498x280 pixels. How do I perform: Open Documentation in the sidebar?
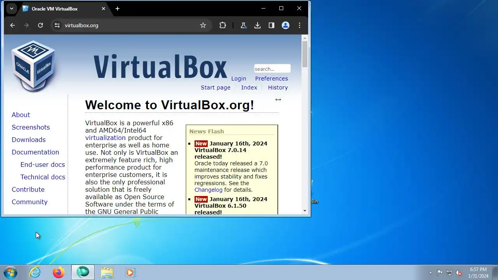tap(35, 152)
